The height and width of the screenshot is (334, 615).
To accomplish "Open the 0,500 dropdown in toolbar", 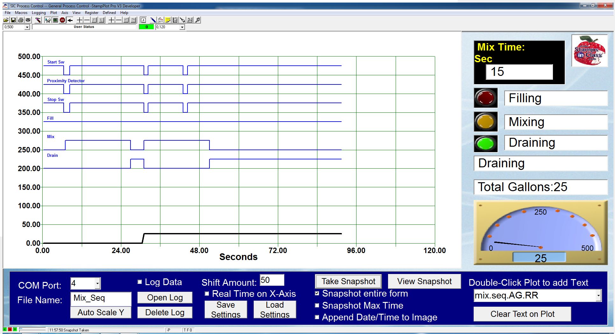I will pos(27,27).
